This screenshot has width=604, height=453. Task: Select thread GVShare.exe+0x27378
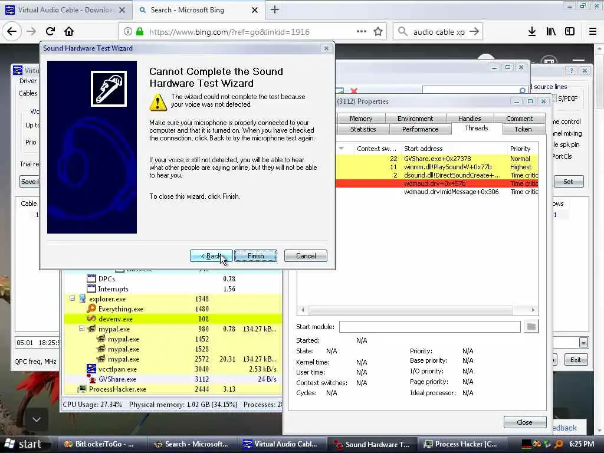click(x=437, y=159)
